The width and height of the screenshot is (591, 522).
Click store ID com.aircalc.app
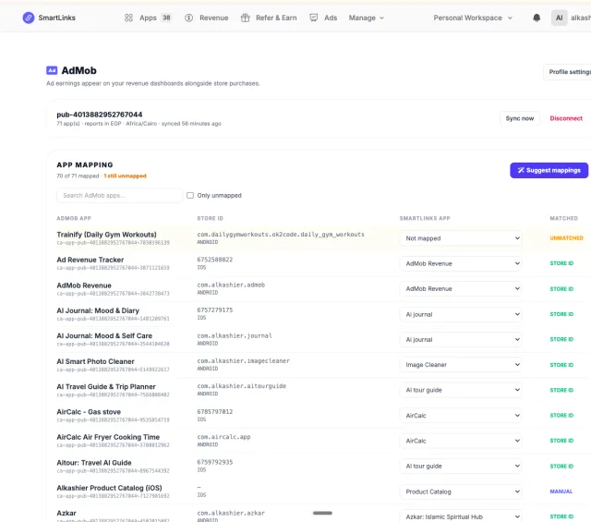pyautogui.click(x=223, y=437)
